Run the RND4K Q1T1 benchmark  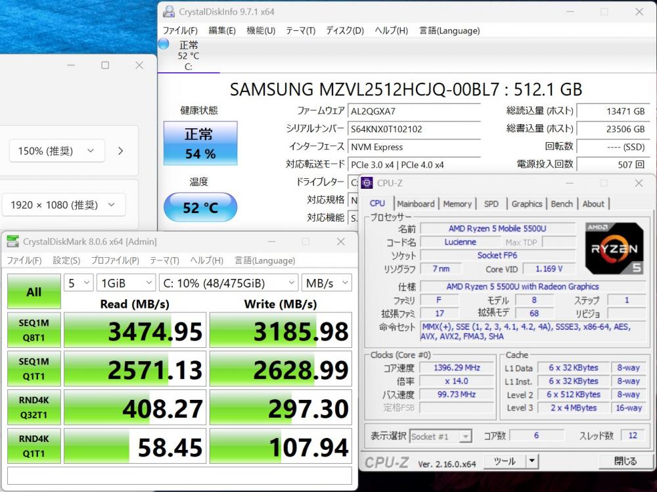click(34, 446)
